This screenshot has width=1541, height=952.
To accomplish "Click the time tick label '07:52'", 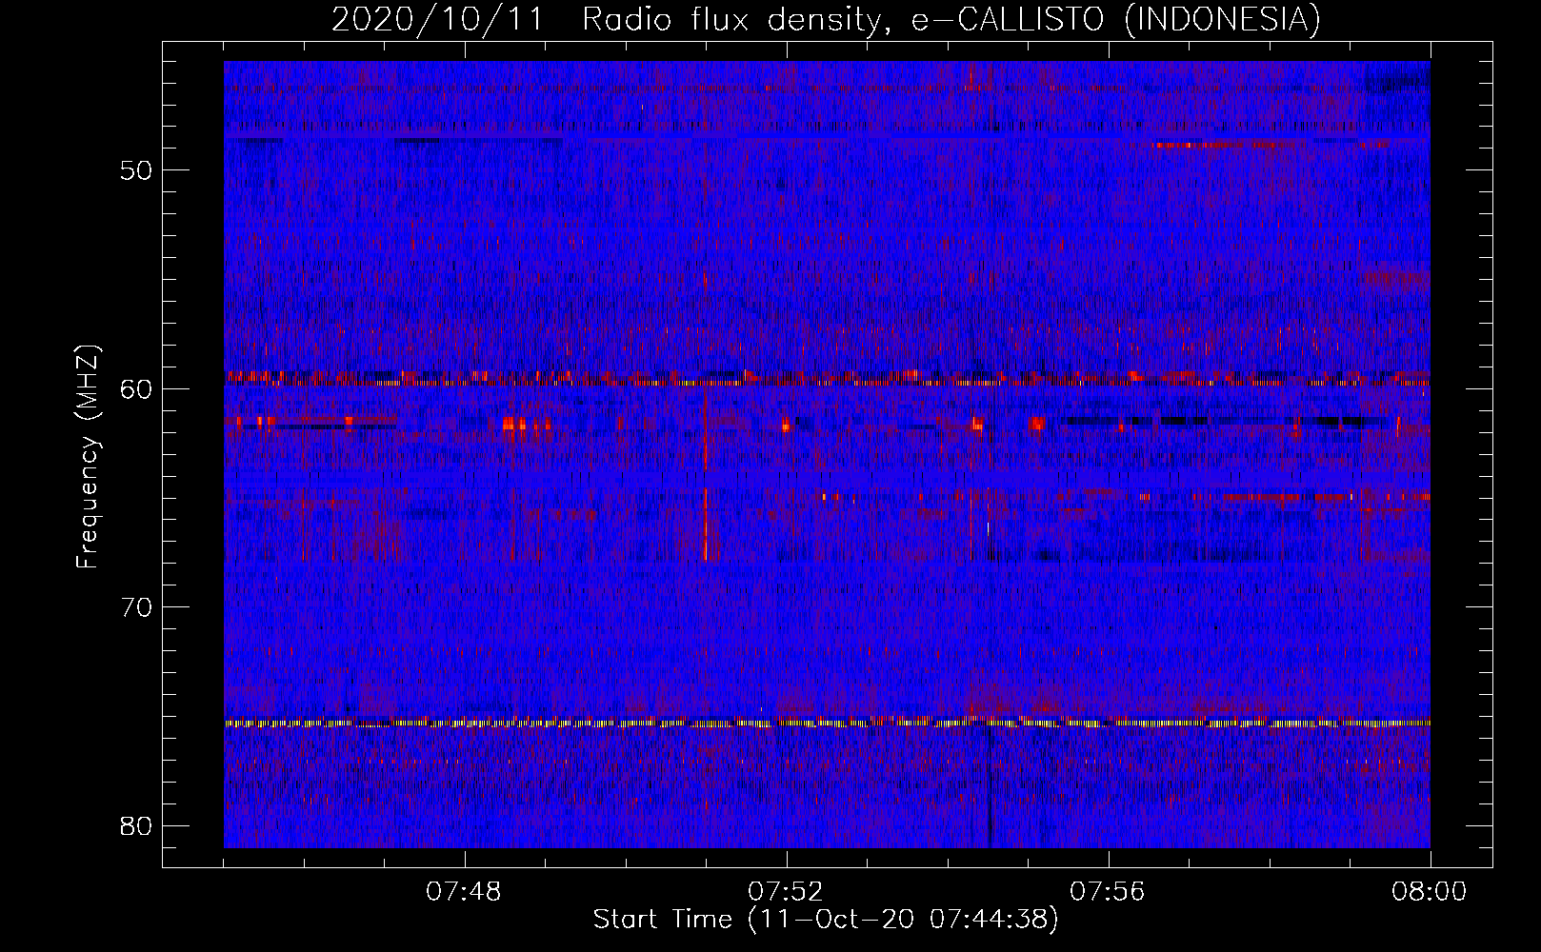I will coord(787,892).
